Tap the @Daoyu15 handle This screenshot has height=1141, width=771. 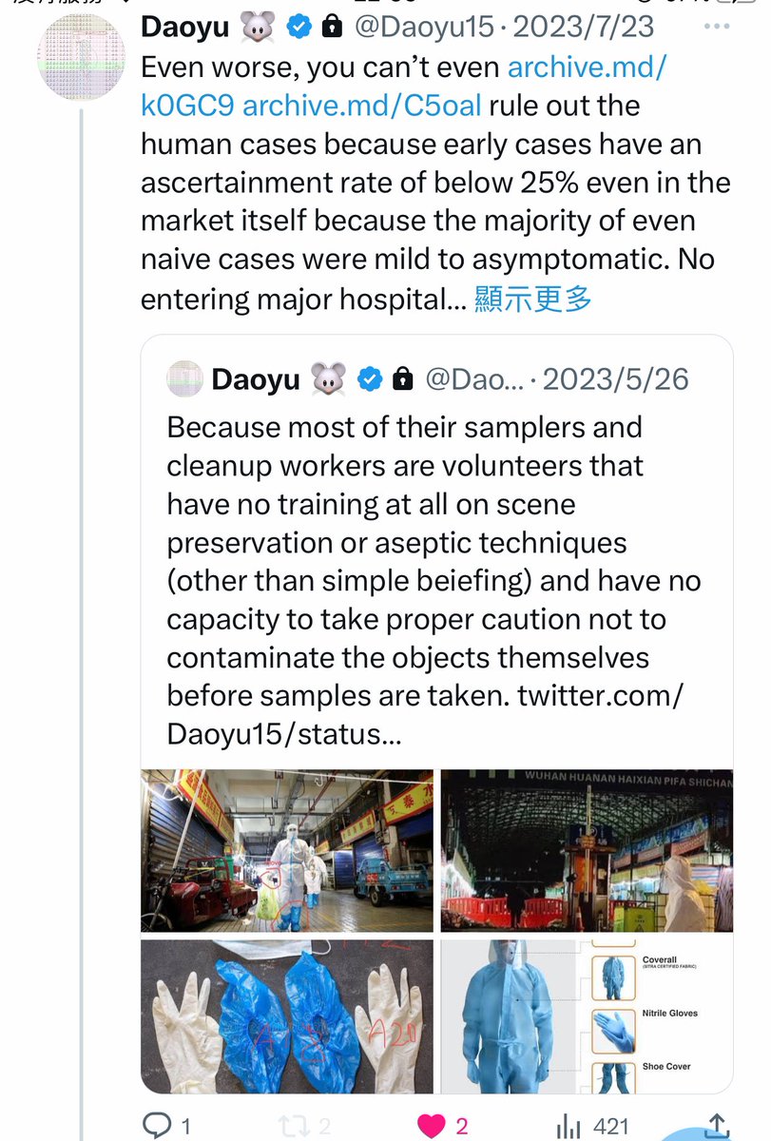(424, 28)
